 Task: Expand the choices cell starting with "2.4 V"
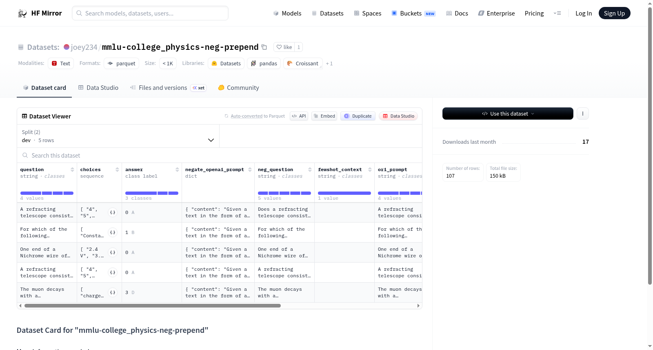[113, 252]
